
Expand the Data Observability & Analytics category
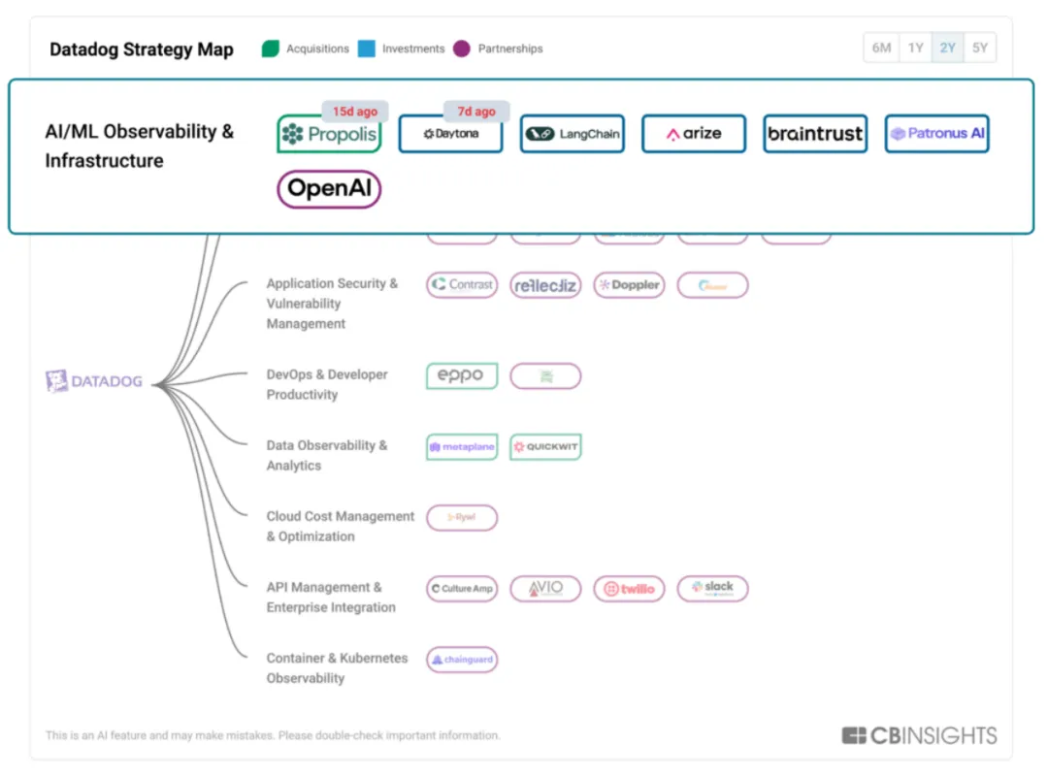(x=326, y=455)
